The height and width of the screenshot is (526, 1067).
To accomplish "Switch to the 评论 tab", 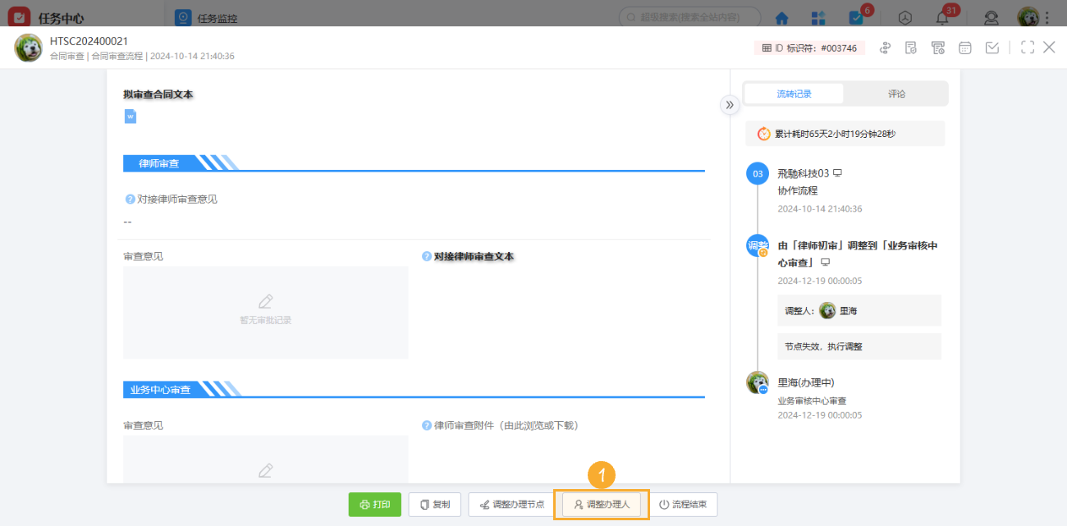I will pyautogui.click(x=896, y=94).
